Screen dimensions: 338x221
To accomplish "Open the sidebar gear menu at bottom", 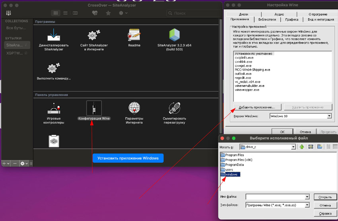I will coord(24,163).
